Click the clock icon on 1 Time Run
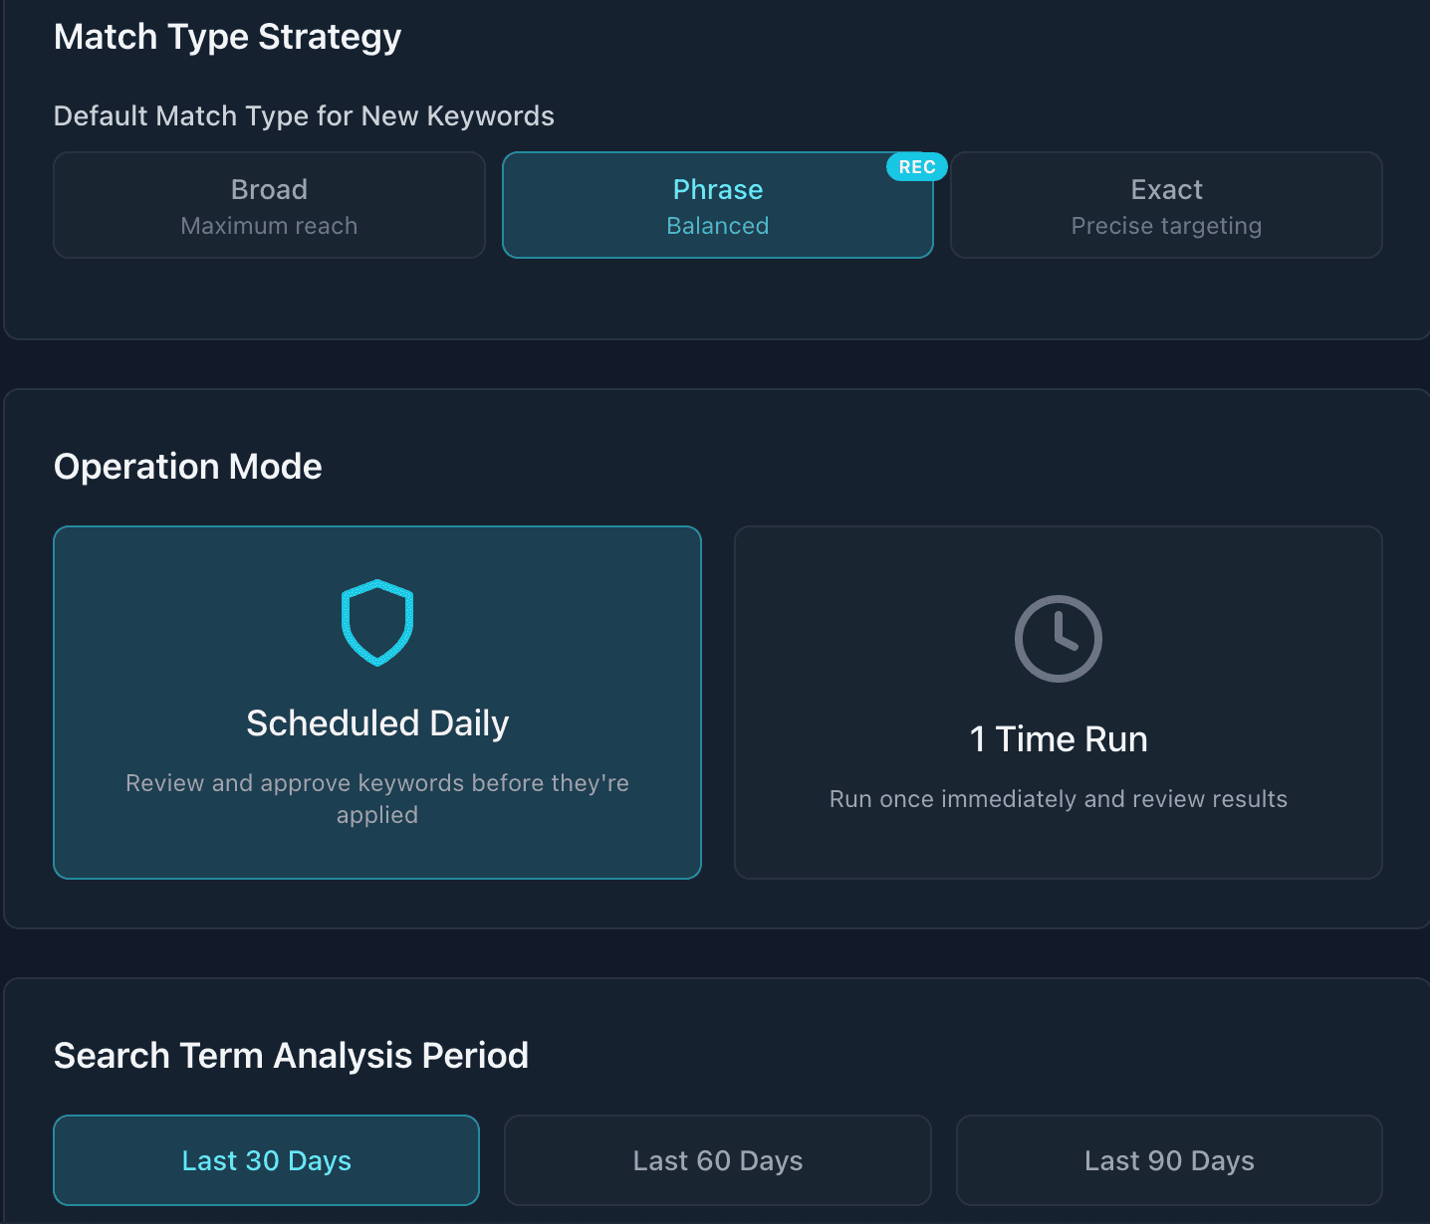Image resolution: width=1430 pixels, height=1224 pixels. pos(1058,639)
